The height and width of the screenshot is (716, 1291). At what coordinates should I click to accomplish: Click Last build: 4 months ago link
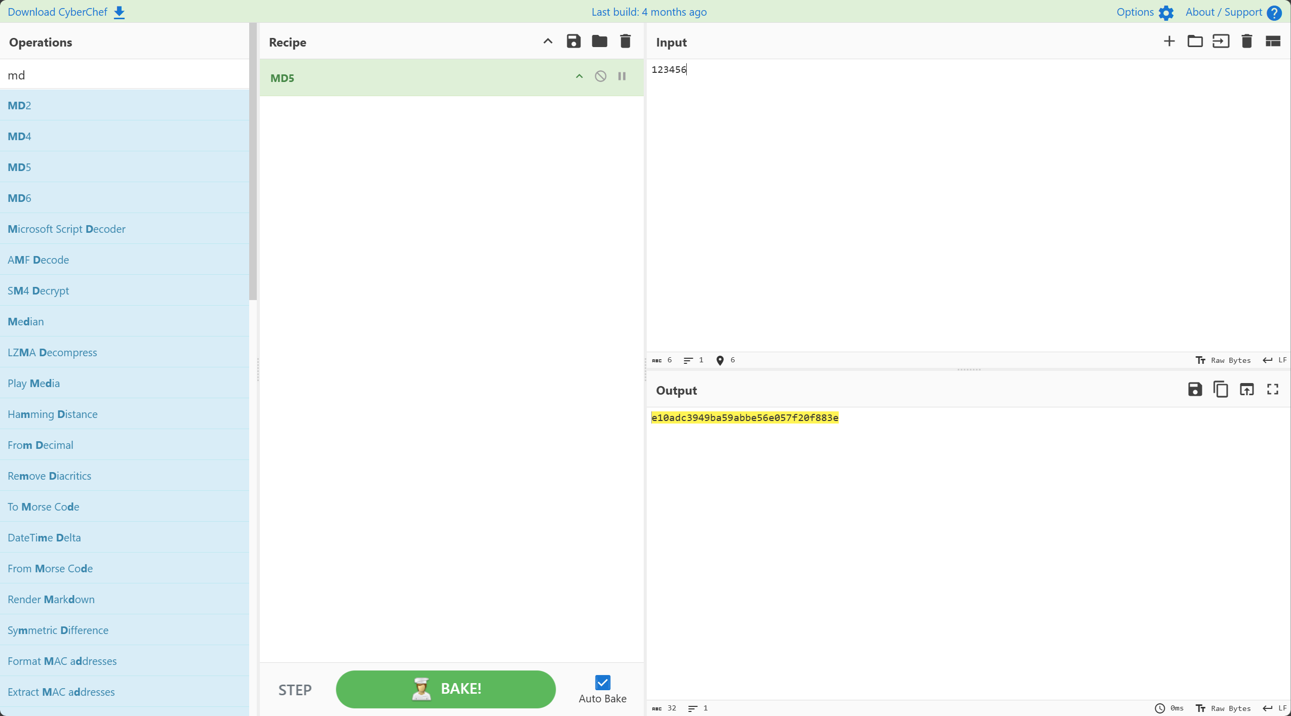(649, 12)
